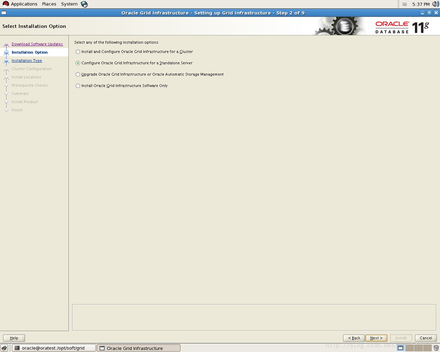
Task: Click the Help button
Action: coord(14,338)
